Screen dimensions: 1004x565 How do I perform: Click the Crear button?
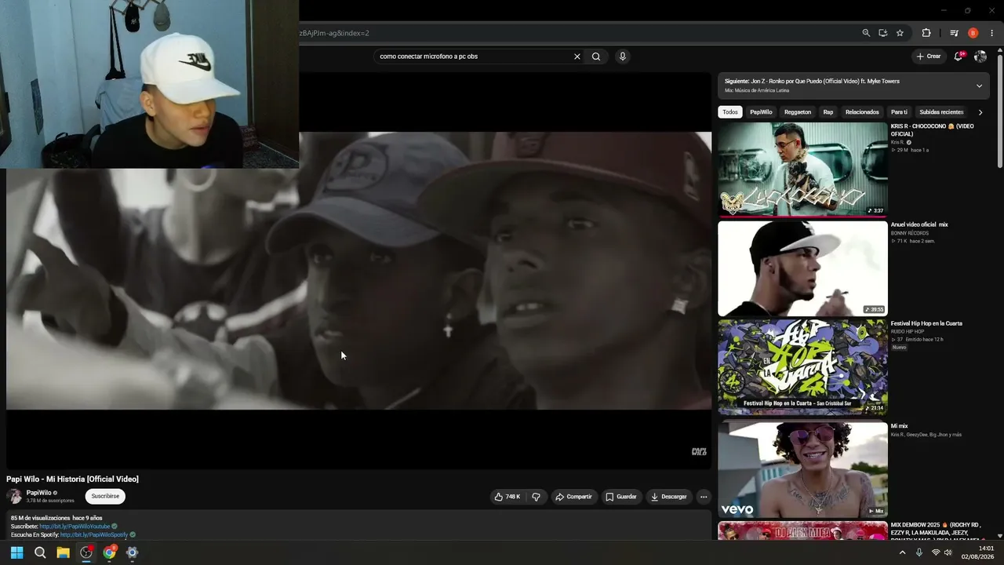928,56
